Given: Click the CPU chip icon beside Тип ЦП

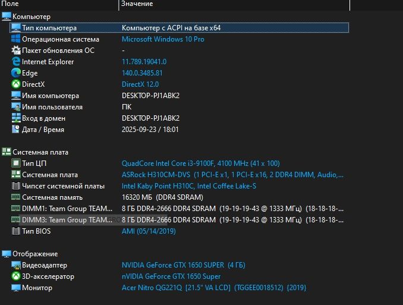Looking at the screenshot, I should coord(15,163).
